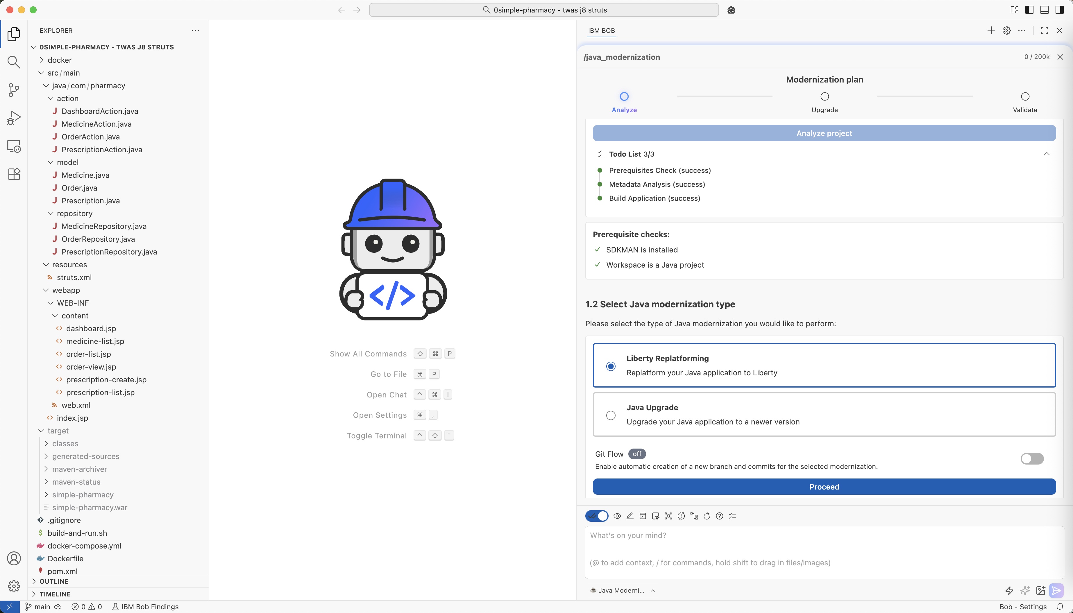Click into the What's on your mind input

(x=800, y=547)
